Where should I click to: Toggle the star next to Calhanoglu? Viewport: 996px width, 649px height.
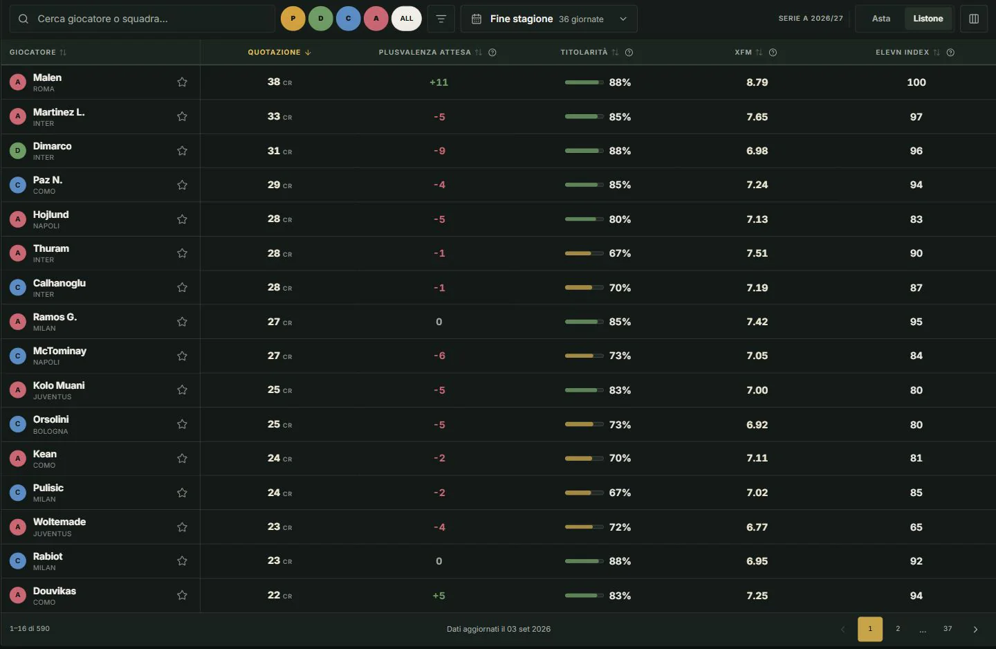[182, 287]
